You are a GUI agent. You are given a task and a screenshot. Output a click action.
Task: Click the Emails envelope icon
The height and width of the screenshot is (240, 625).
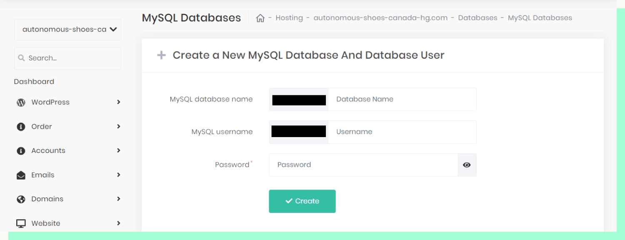(21, 175)
